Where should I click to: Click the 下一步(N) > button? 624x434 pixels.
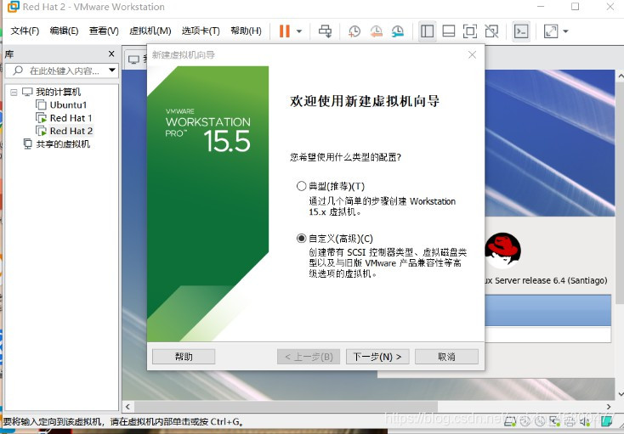pyautogui.click(x=377, y=357)
